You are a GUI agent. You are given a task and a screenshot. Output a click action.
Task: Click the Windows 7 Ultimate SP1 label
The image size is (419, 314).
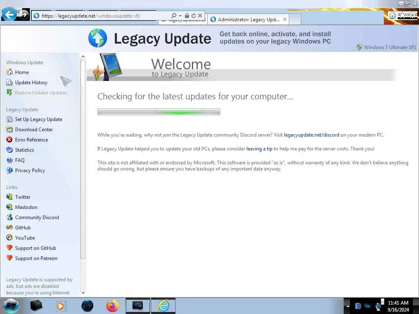(x=390, y=47)
